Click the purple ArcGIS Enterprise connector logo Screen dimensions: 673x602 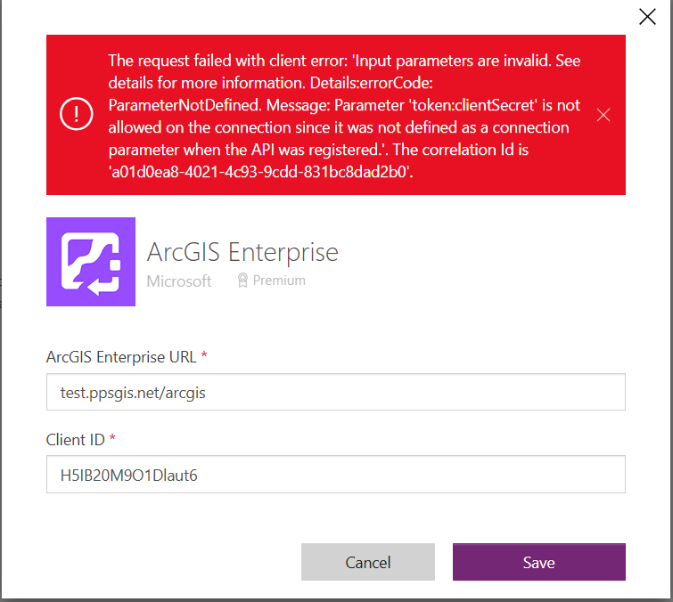tap(91, 262)
